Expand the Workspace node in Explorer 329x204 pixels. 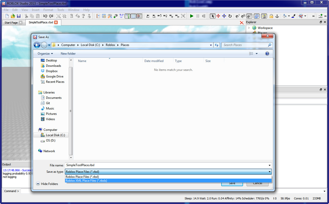(249, 28)
